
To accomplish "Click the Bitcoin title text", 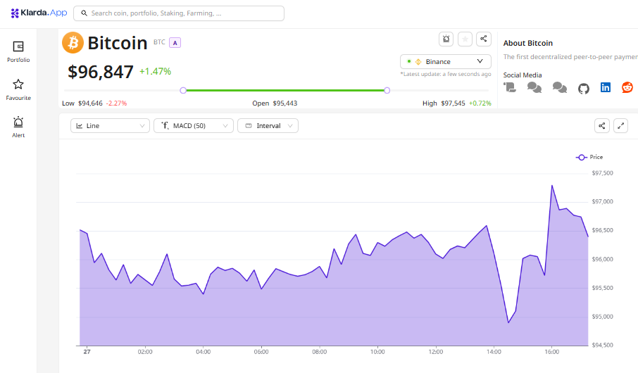I will [118, 43].
